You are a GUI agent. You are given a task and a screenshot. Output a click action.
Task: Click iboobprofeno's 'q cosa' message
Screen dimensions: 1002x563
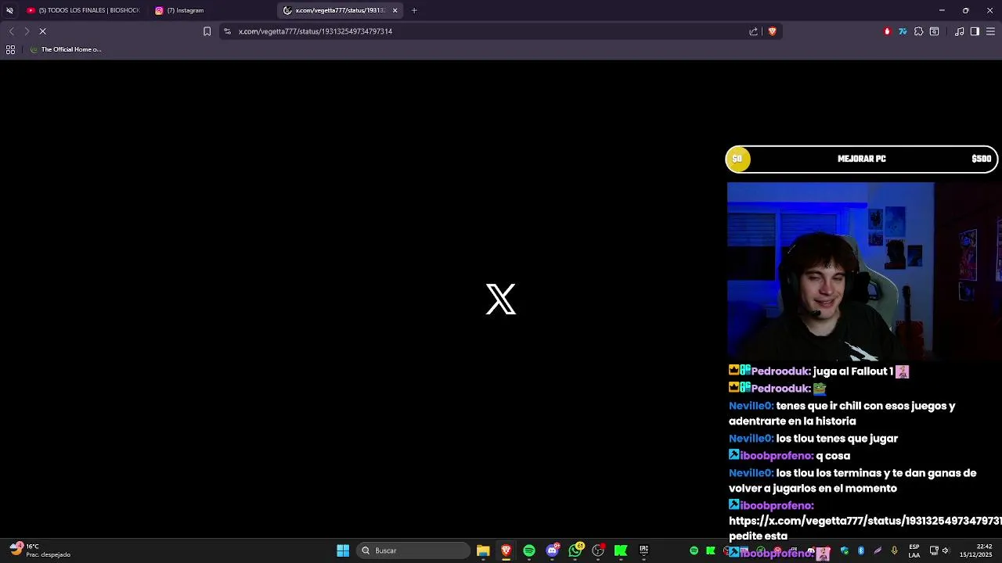(x=789, y=456)
